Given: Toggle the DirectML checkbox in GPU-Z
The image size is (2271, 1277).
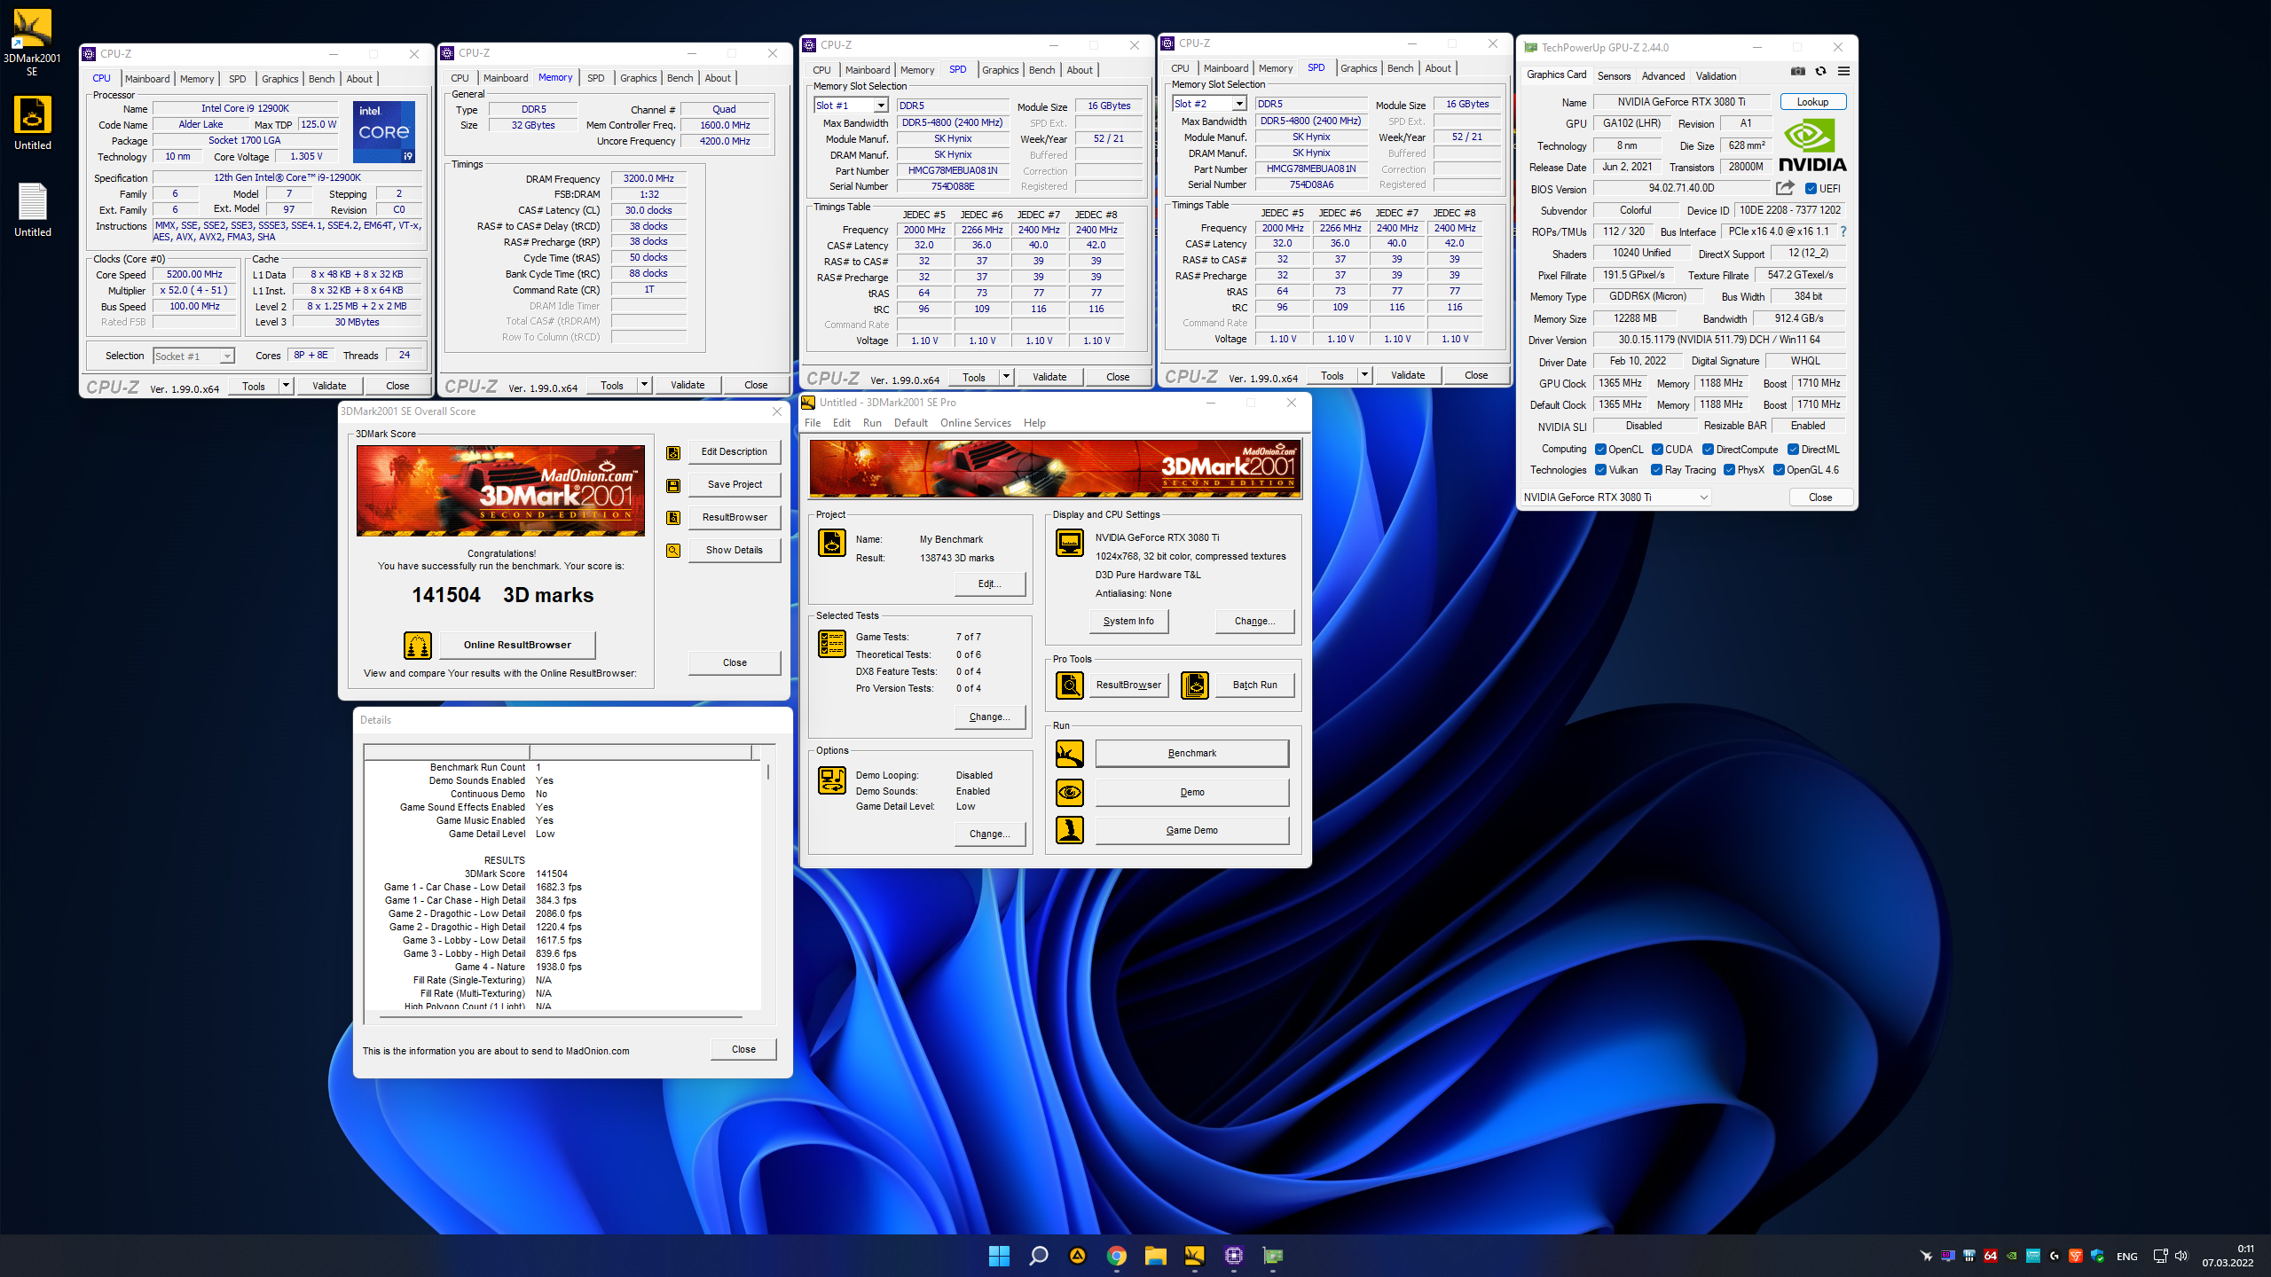Looking at the screenshot, I should click(x=1793, y=450).
